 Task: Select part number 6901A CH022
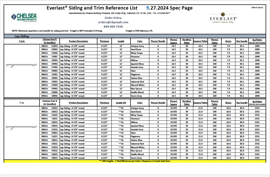coord(50,126)
